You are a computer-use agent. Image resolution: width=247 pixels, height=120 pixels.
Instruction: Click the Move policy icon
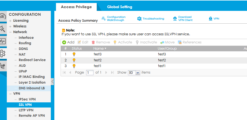[x=162, y=42]
